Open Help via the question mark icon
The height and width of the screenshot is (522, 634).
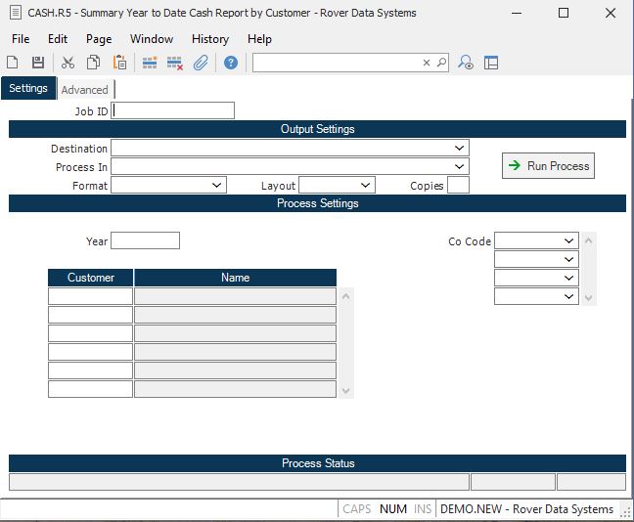coord(231,63)
